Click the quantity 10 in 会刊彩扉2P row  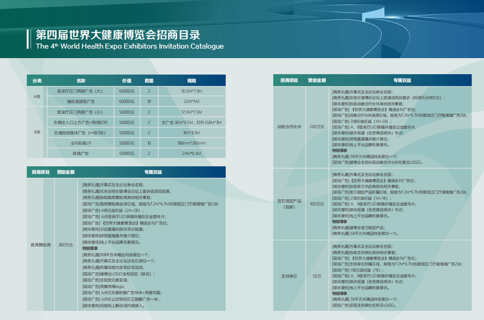coord(149,143)
